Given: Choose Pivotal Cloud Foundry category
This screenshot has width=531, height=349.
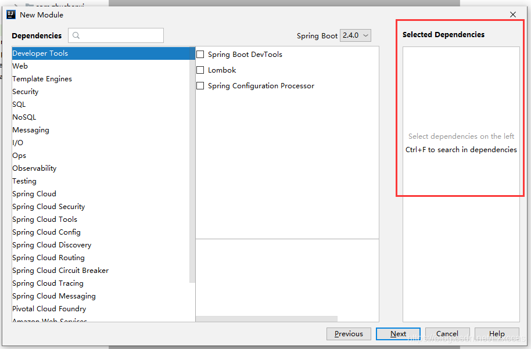Looking at the screenshot, I should (x=103, y=309).
